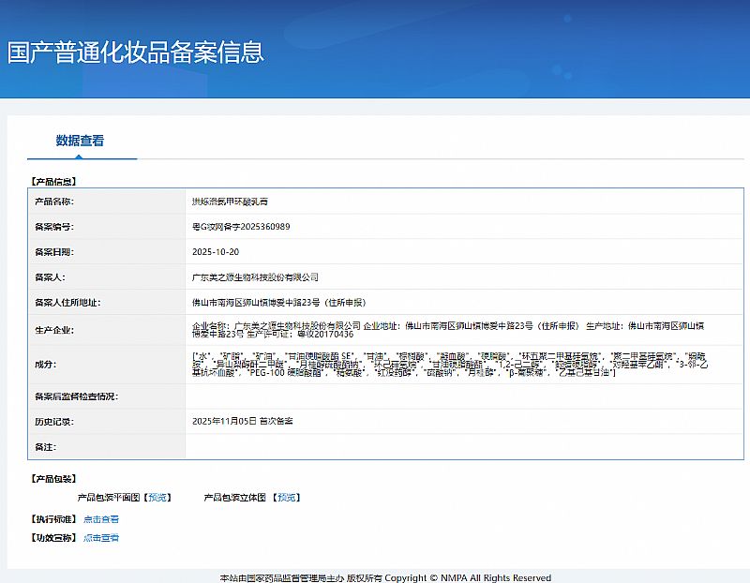Open 预览 link for 产品包装立体图
750x583 pixels.
click(x=287, y=498)
